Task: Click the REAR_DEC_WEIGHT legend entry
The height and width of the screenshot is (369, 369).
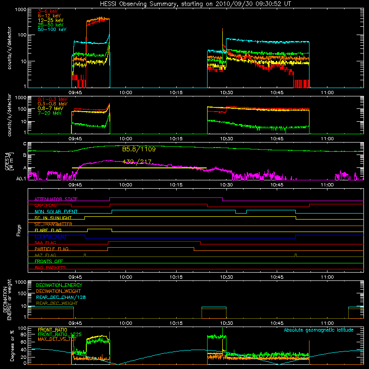Action: pos(57,304)
